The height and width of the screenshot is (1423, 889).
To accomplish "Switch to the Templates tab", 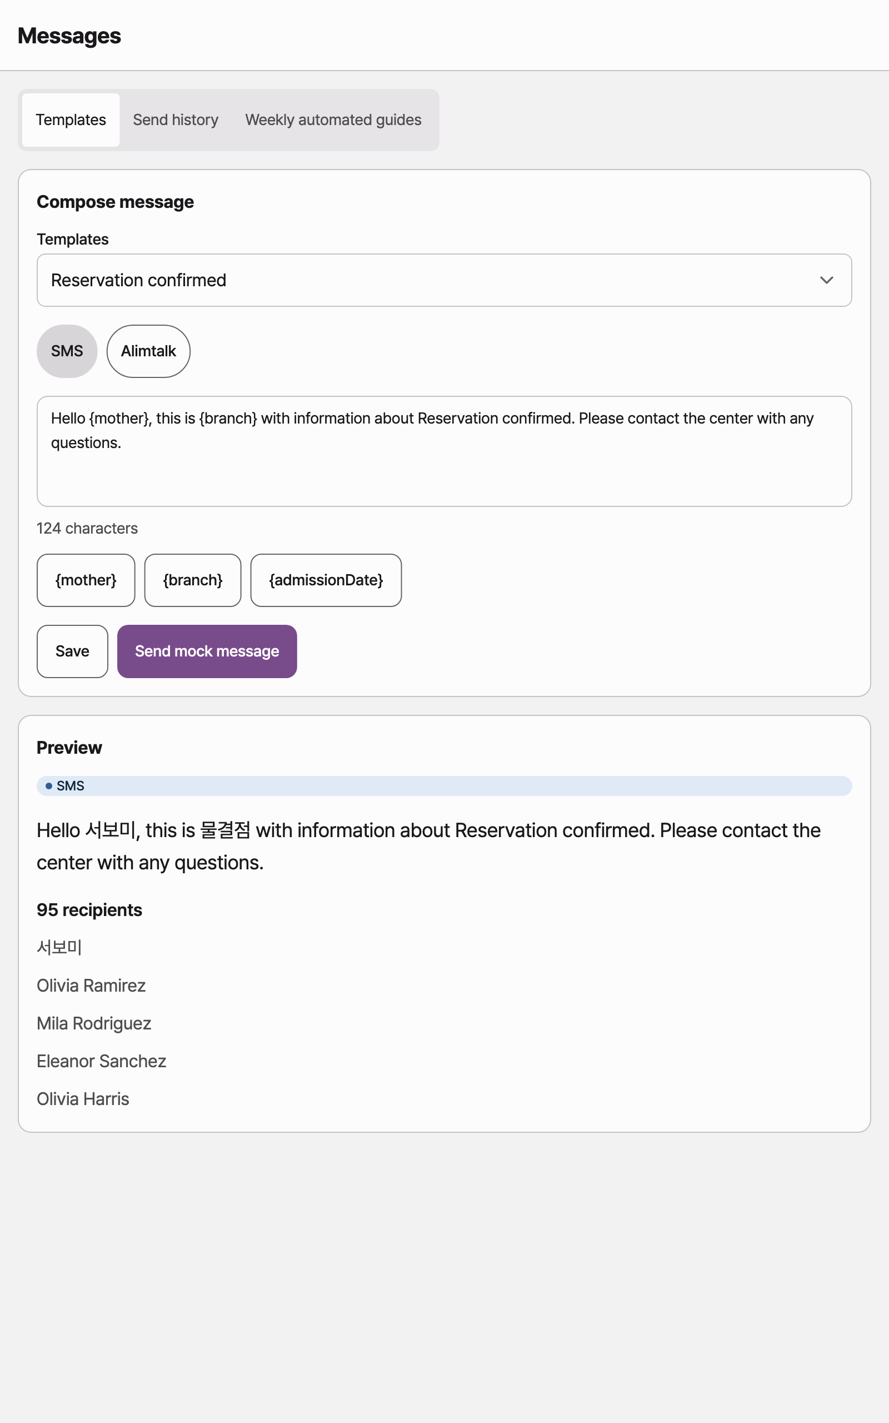I will pyautogui.click(x=71, y=120).
